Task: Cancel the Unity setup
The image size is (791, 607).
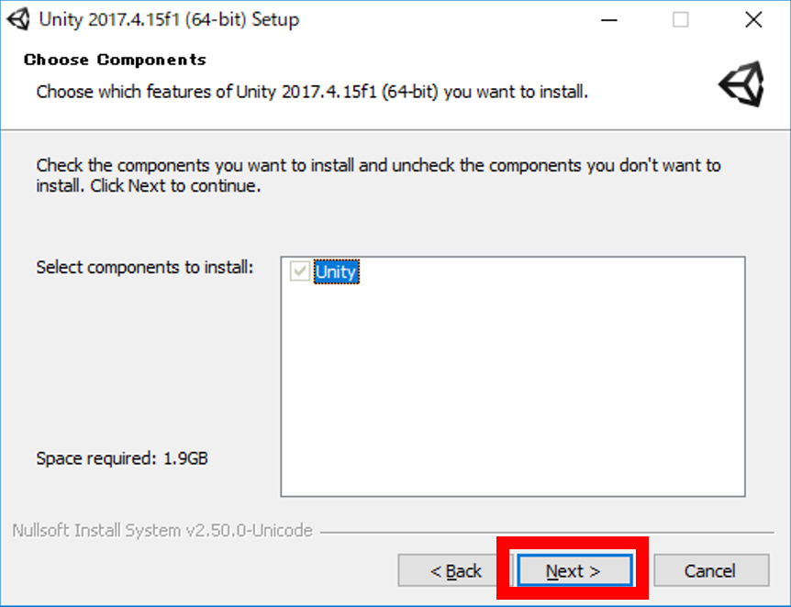Action: coord(710,571)
